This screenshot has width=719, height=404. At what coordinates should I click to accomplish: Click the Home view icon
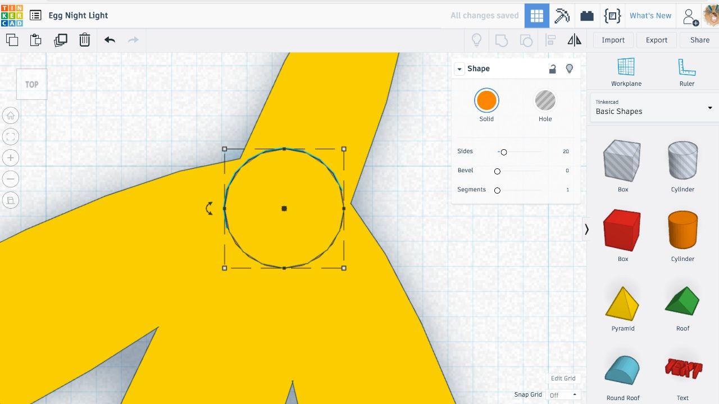pos(10,116)
